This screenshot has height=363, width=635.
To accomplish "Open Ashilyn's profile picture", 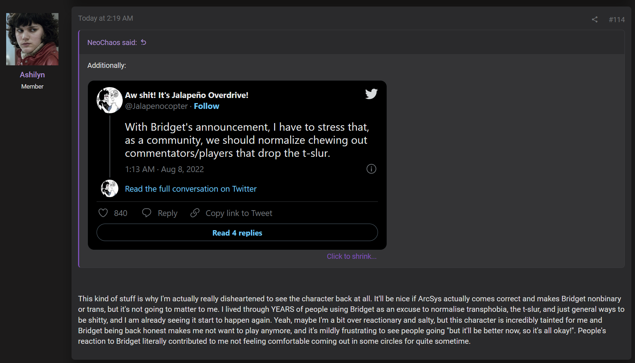I will [32, 39].
